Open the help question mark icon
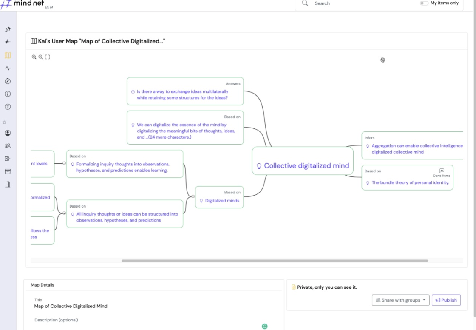 click(8, 107)
